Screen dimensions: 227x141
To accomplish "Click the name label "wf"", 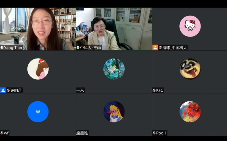I will tap(6, 133).
